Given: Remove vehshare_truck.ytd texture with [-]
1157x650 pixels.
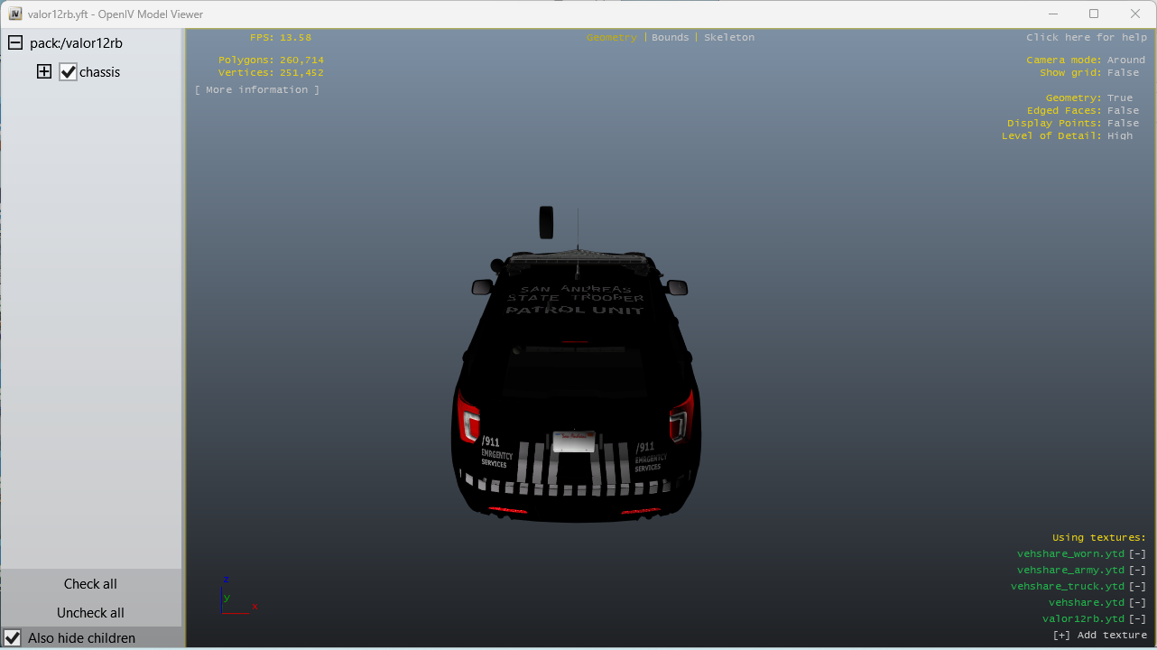Looking at the screenshot, I should click(1137, 587).
